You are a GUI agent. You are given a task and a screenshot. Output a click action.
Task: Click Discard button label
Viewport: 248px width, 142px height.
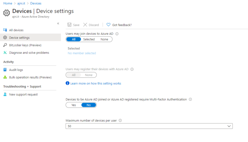94,25
